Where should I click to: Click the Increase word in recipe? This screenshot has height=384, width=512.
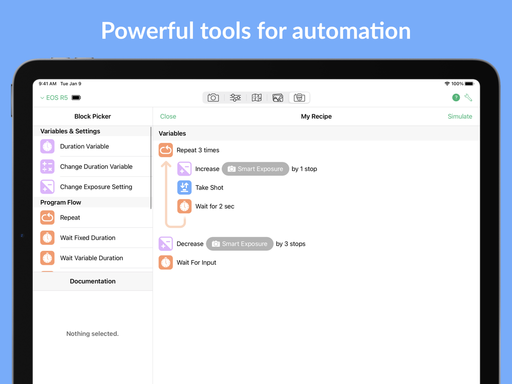(207, 169)
